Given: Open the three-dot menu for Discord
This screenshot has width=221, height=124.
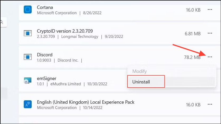Looking at the screenshot, I should coord(210,57).
